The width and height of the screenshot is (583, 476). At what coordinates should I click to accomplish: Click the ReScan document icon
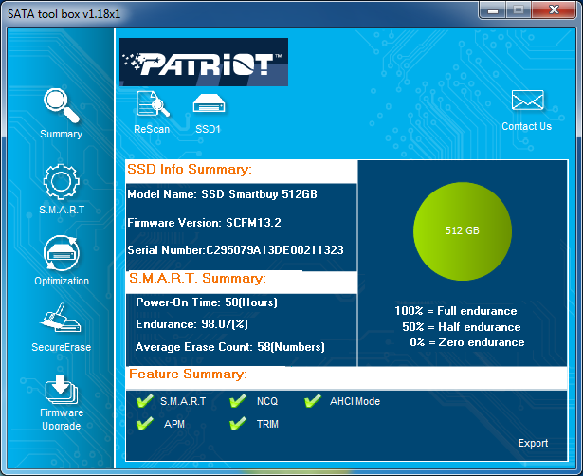(x=153, y=103)
